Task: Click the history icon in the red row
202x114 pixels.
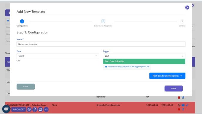Action: [x=179, y=105]
